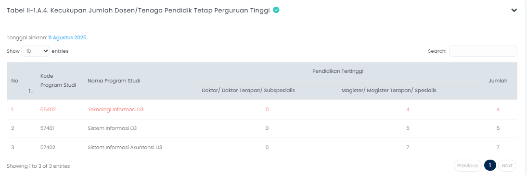Image resolution: width=527 pixels, height=175 pixels.
Task: Select pagination page 1
Action: pos(490,165)
